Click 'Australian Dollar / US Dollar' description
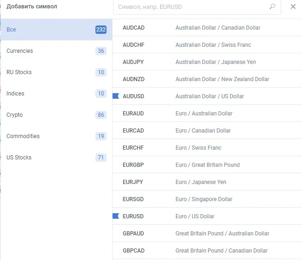 click(209, 96)
